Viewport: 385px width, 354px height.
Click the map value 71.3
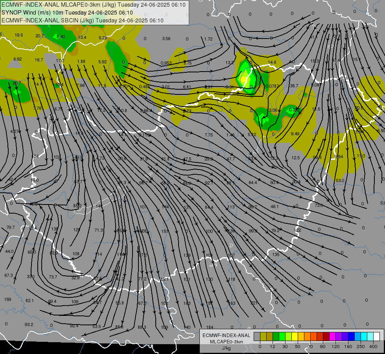[99, 230]
